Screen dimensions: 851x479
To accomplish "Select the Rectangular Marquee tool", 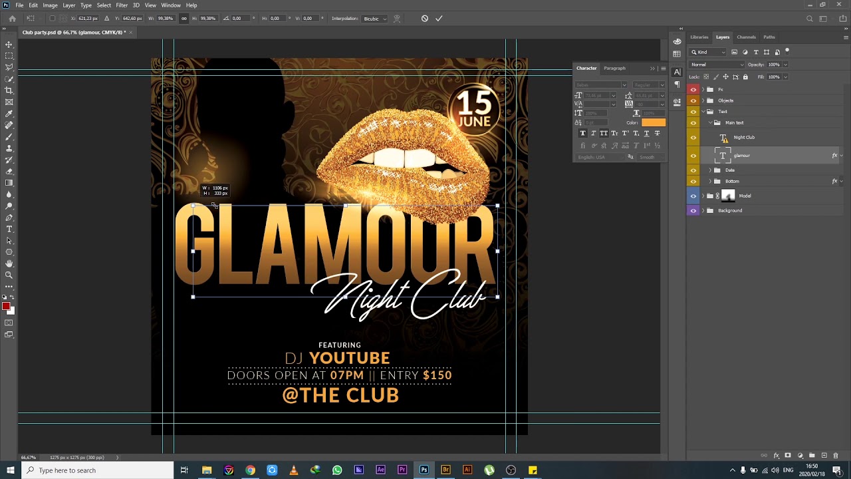I will point(9,56).
